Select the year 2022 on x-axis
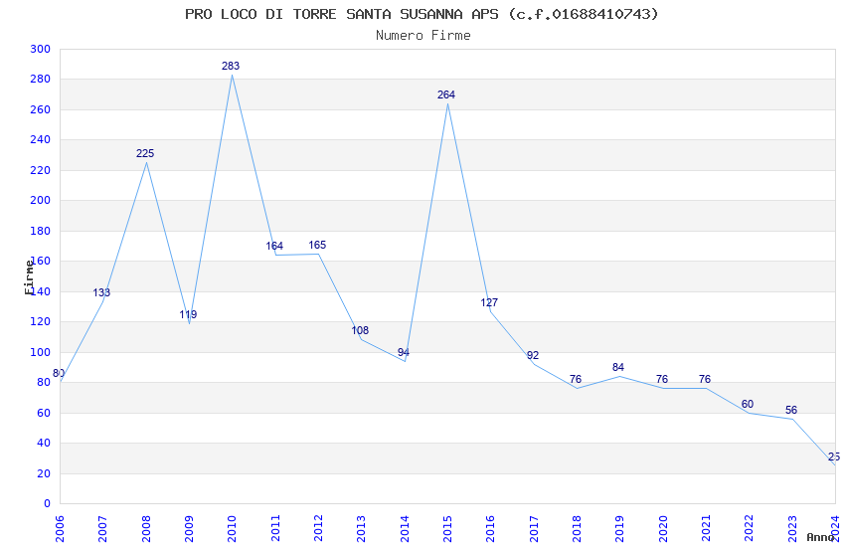This screenshot has width=845, height=547. [750, 529]
